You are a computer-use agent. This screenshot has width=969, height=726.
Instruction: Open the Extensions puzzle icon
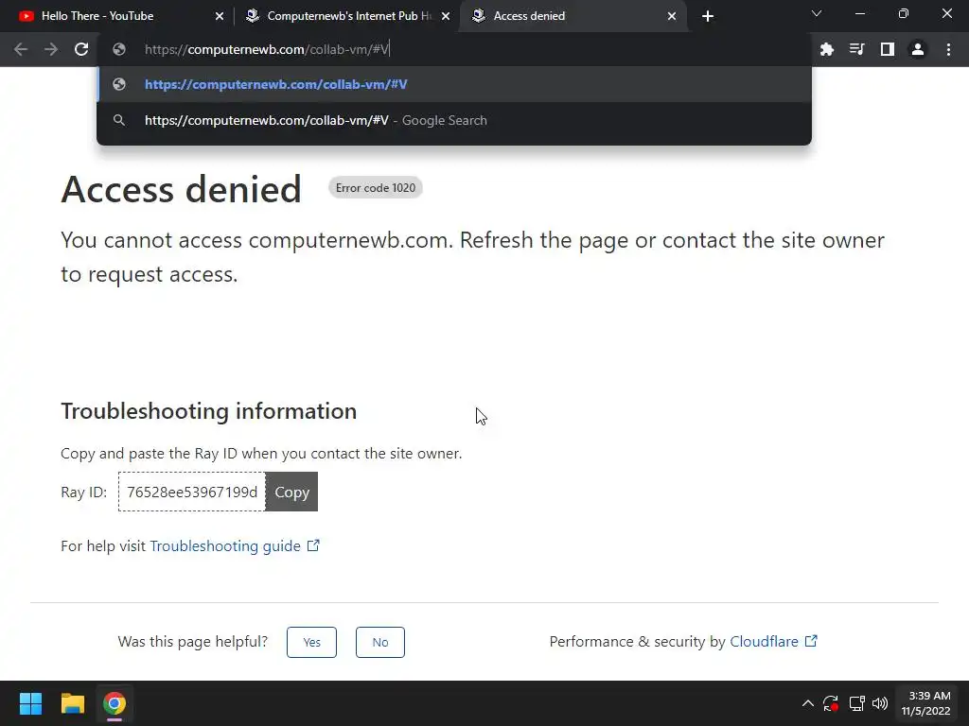[x=826, y=49]
